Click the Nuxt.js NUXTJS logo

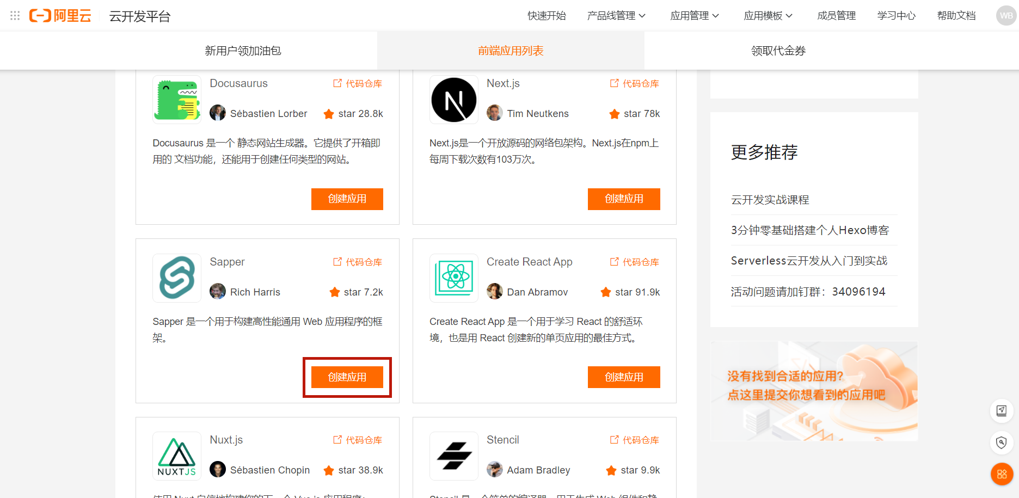176,456
